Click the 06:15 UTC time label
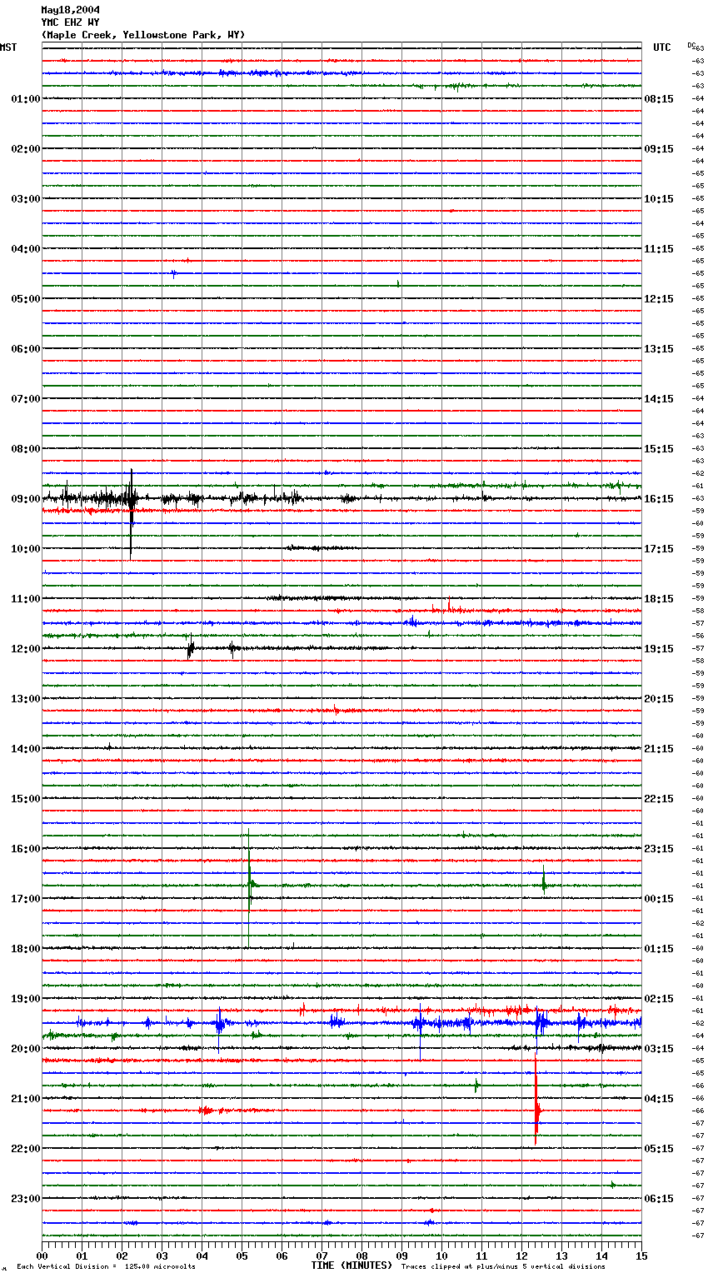 pyautogui.click(x=659, y=1199)
